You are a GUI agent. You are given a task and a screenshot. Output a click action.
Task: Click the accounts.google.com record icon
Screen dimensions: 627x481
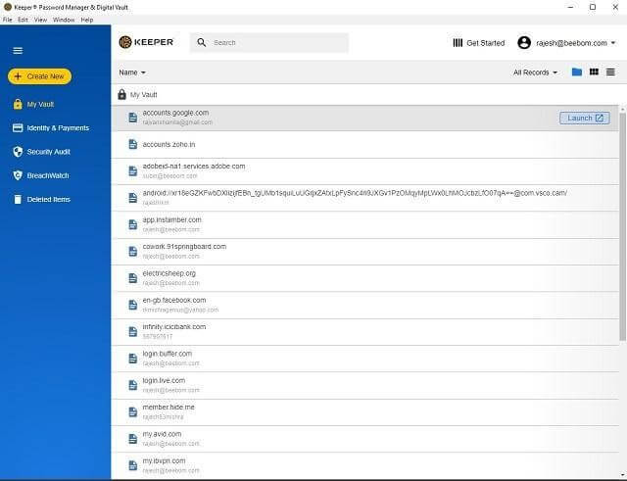coord(133,118)
